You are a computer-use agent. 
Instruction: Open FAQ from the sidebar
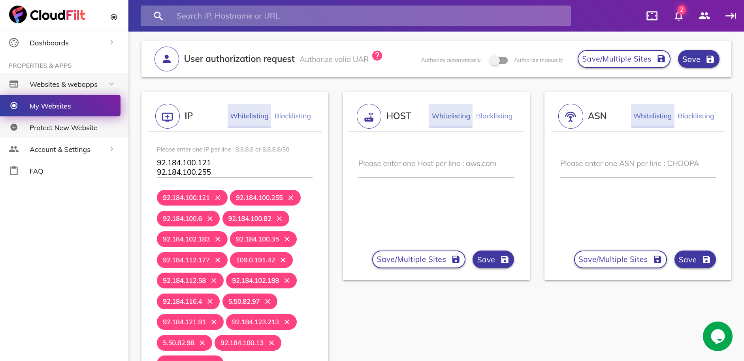point(36,171)
